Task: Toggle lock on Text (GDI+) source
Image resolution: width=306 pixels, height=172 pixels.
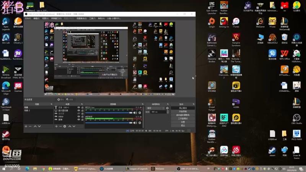Action: tap(82, 107)
